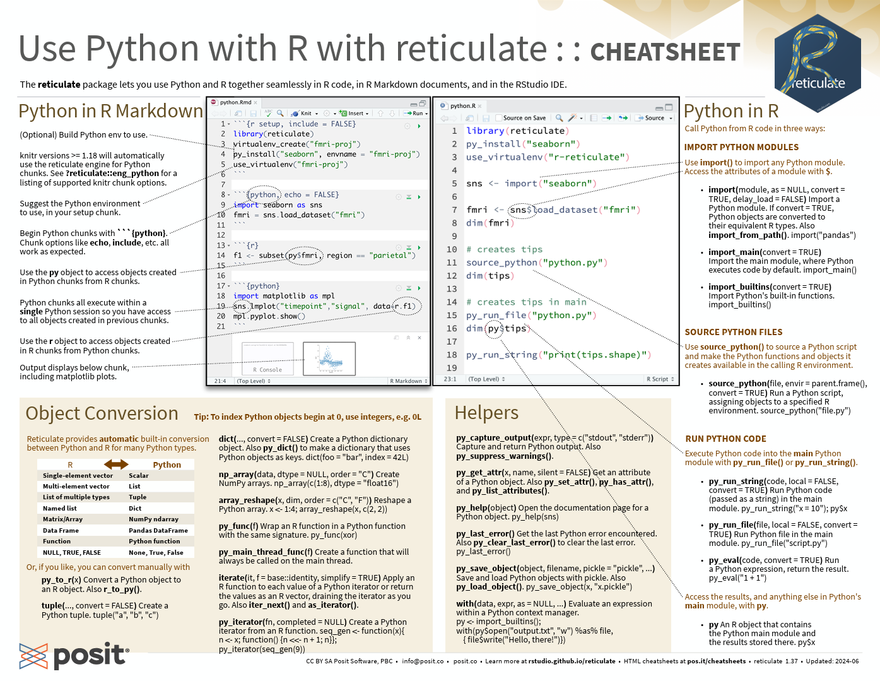Open Find/Replace with the magnifying glass icon
This screenshot has height=681, width=880.
(280, 114)
